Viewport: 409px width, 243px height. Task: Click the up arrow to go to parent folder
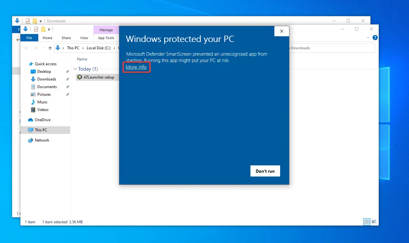(x=50, y=48)
